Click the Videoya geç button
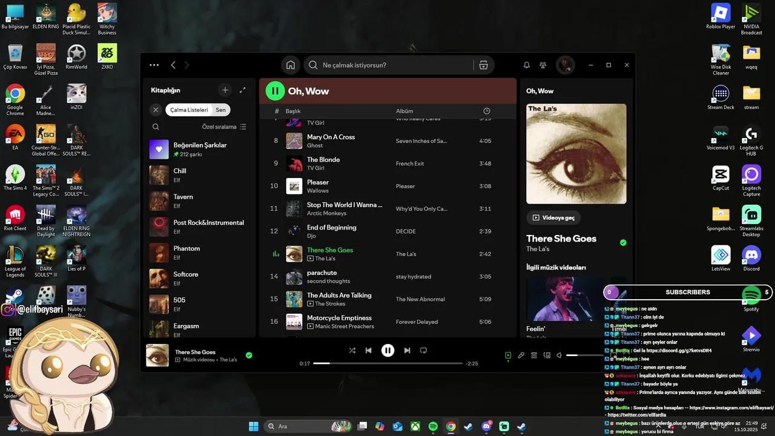This screenshot has height=436, width=775. coord(553,217)
